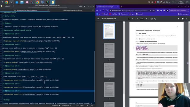Open the ВК bookmark

(98, 14)
